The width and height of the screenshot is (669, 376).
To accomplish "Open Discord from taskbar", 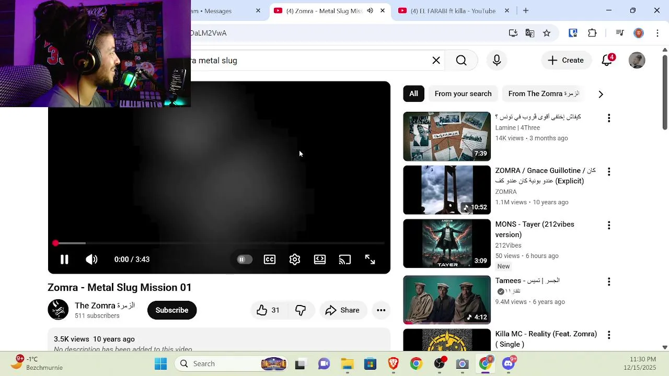I will point(509,364).
